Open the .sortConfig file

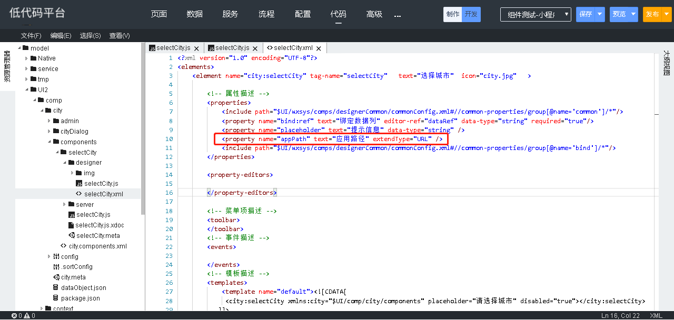76,267
